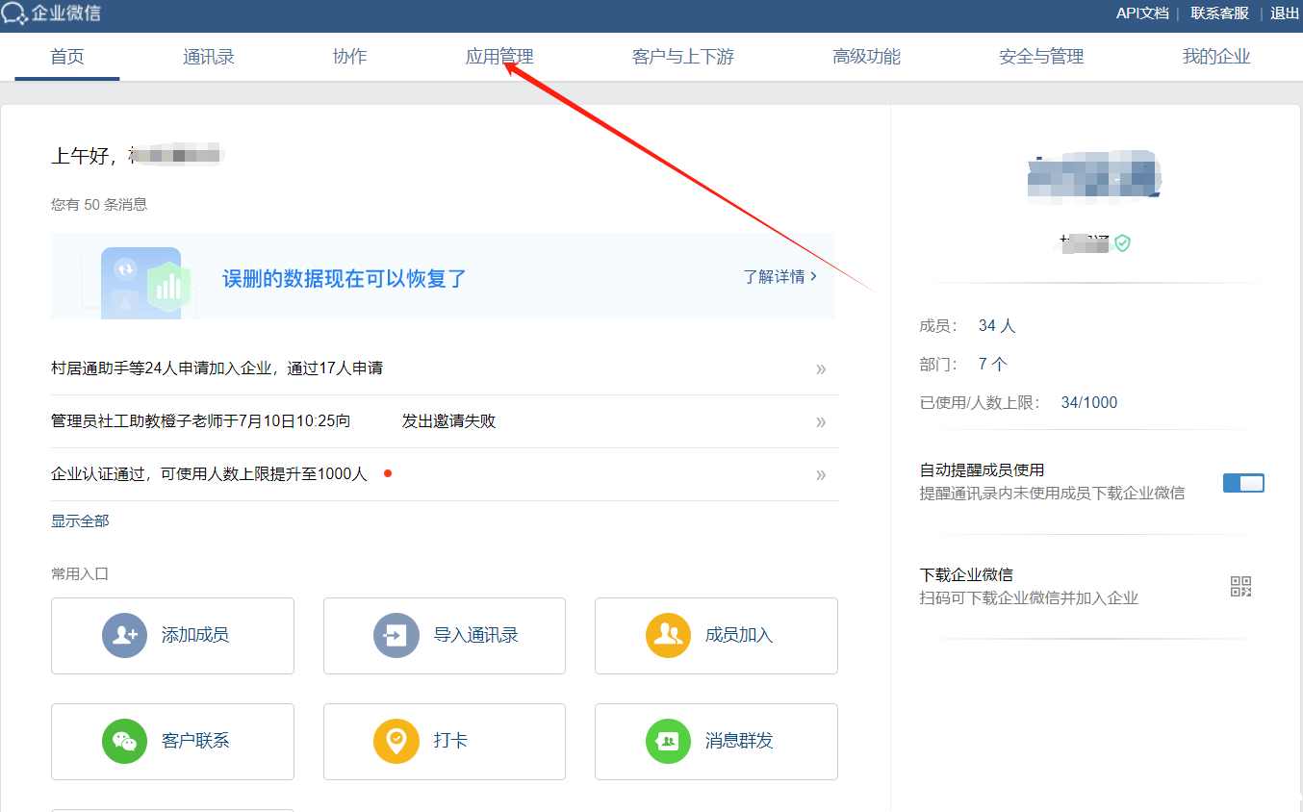Click the member count 34 人
The image size is (1303, 812).
point(996,325)
